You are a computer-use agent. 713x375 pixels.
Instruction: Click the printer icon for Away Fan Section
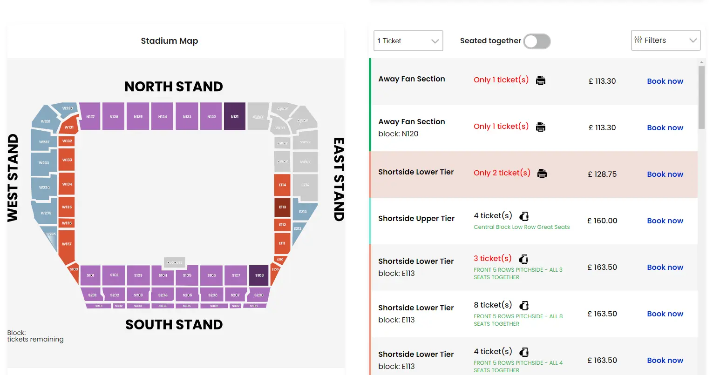point(541,80)
